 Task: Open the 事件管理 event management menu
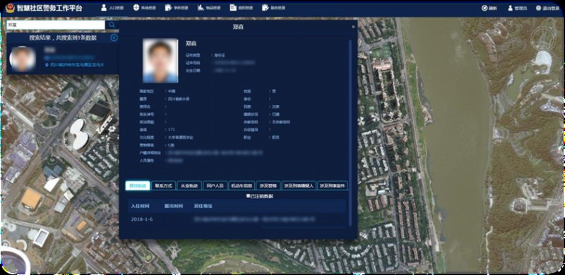click(x=177, y=8)
